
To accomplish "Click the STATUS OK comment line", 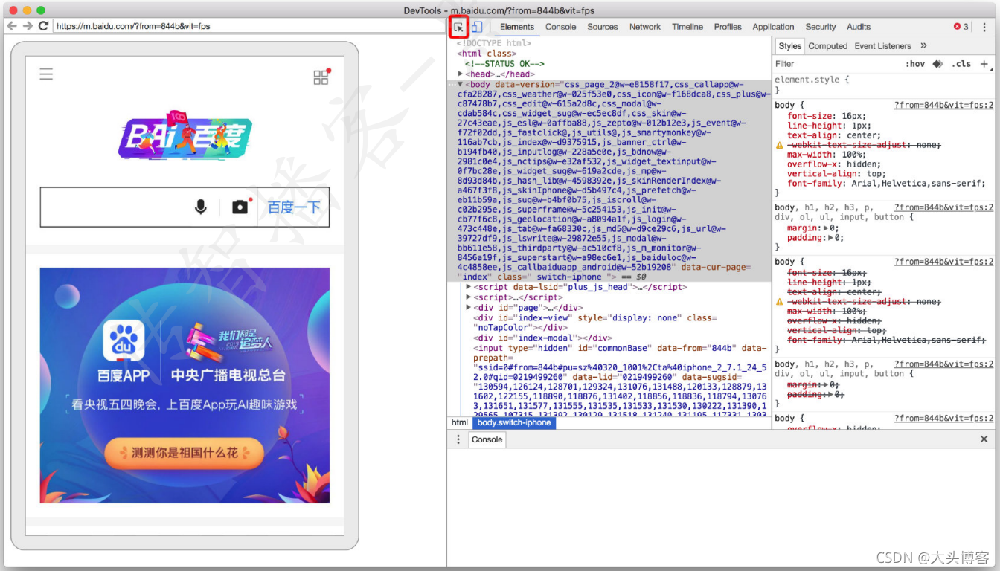I will 504,64.
